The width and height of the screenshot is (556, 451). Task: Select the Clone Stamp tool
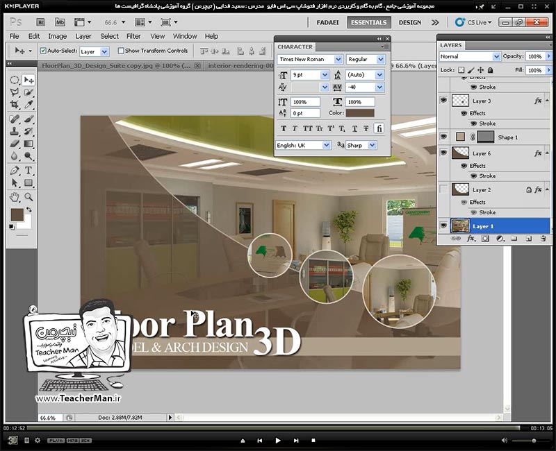[x=14, y=131]
